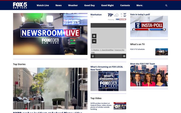The width and height of the screenshot is (181, 113).
Task: Open the FOX 5 TV Schedule link
Action: pos(137,49)
